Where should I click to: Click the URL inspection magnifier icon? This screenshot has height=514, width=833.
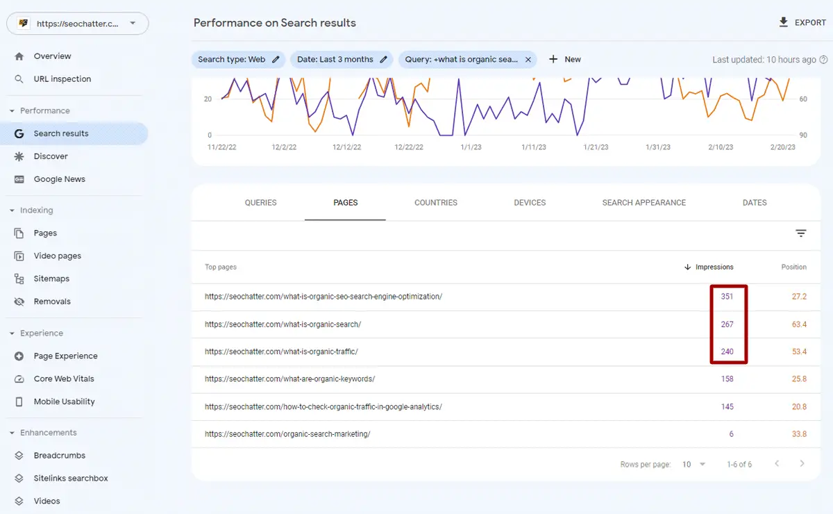19,79
